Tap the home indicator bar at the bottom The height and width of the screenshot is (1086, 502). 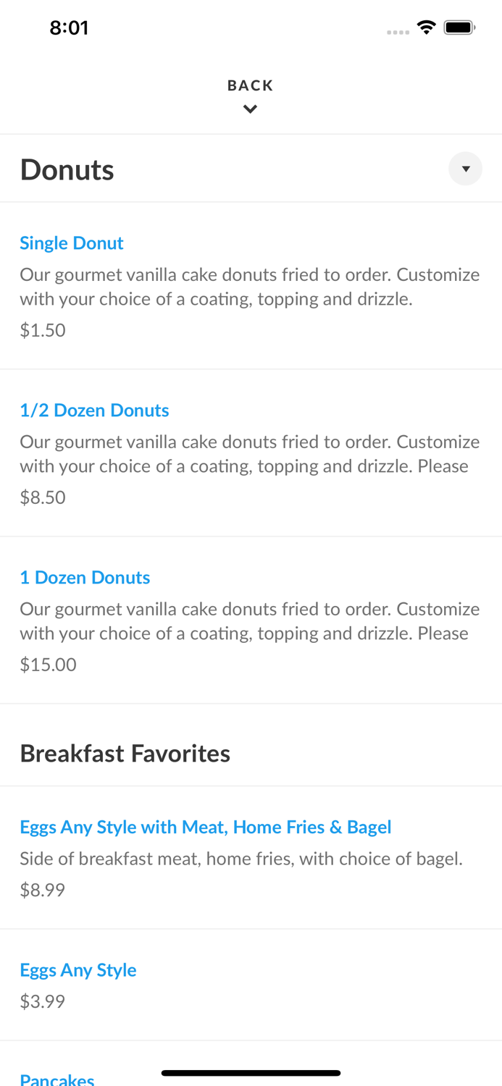250,1073
